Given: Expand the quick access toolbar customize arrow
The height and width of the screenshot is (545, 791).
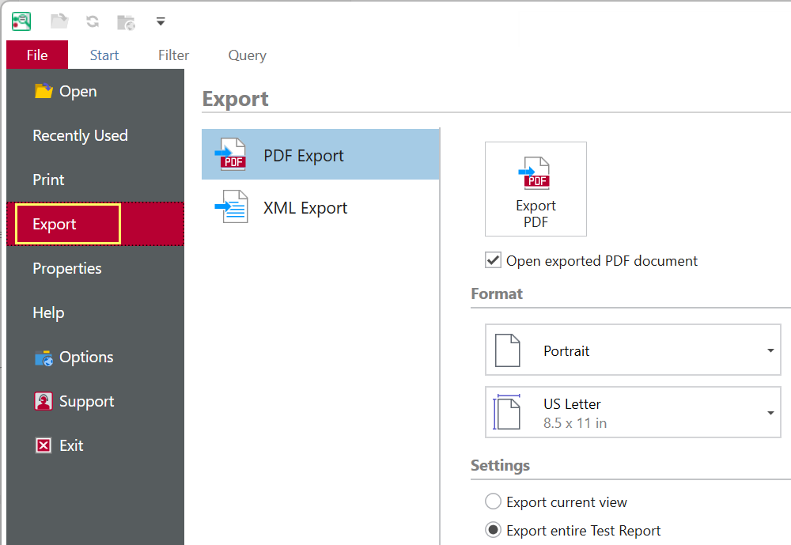Looking at the screenshot, I should point(161,21).
